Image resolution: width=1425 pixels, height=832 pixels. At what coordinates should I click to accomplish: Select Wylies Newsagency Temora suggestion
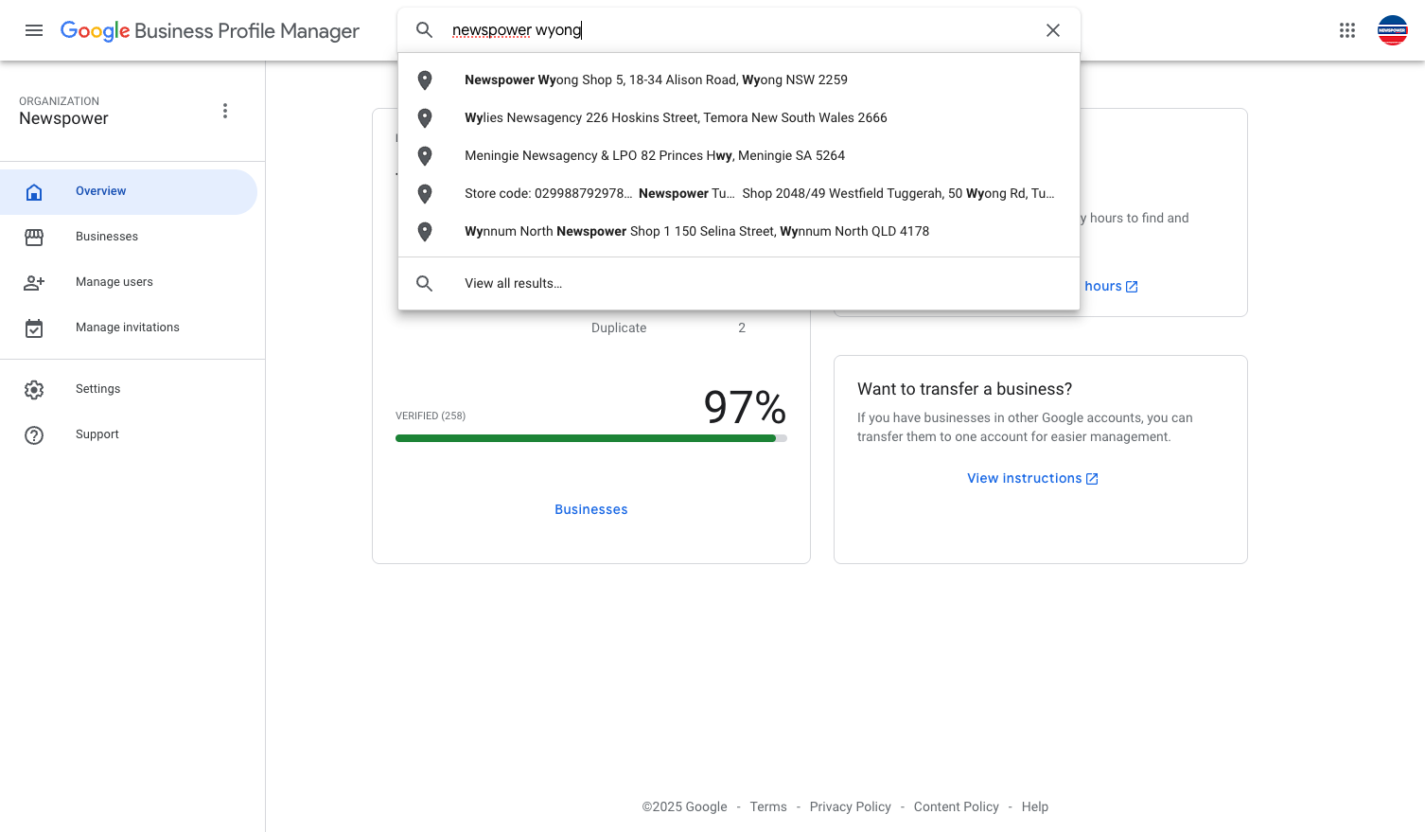coord(739,118)
